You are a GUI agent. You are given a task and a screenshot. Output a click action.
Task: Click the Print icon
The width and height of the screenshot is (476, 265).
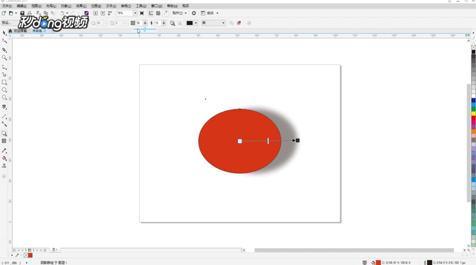29,13
